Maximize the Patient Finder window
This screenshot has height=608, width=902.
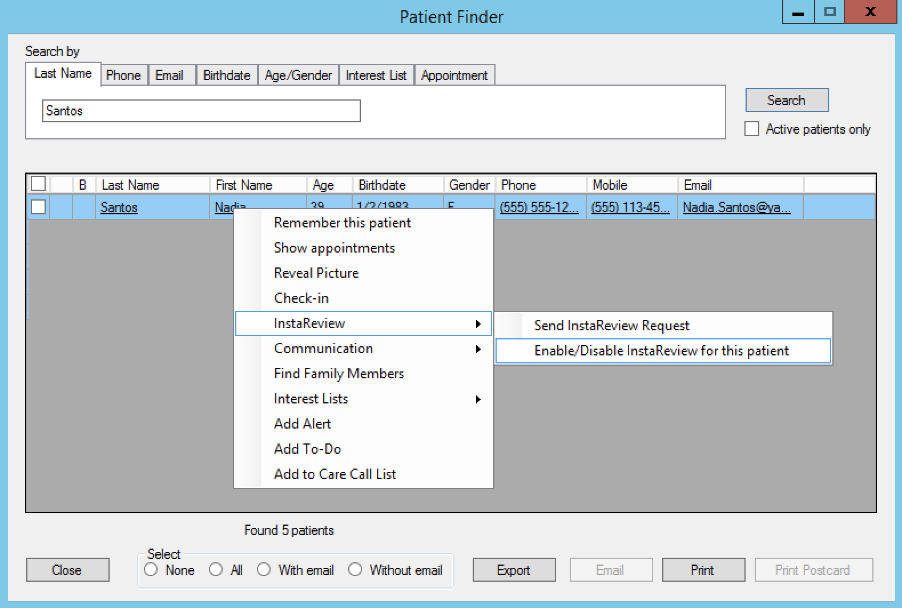(x=830, y=12)
